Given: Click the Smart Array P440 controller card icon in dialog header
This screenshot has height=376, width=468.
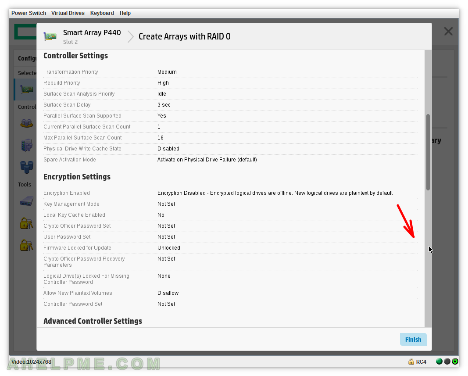Looking at the screenshot, I should pyautogui.click(x=50, y=36).
